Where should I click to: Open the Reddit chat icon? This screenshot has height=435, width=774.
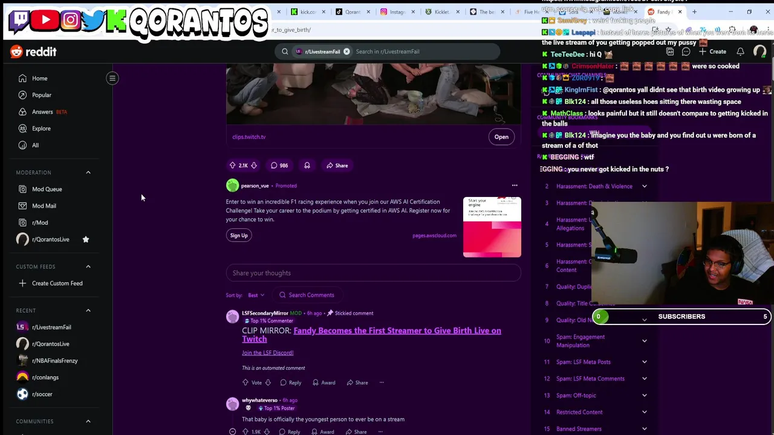(x=686, y=52)
